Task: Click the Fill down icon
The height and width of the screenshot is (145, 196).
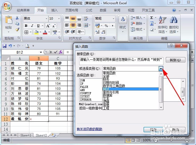Action: pyautogui.click(x=152, y=24)
